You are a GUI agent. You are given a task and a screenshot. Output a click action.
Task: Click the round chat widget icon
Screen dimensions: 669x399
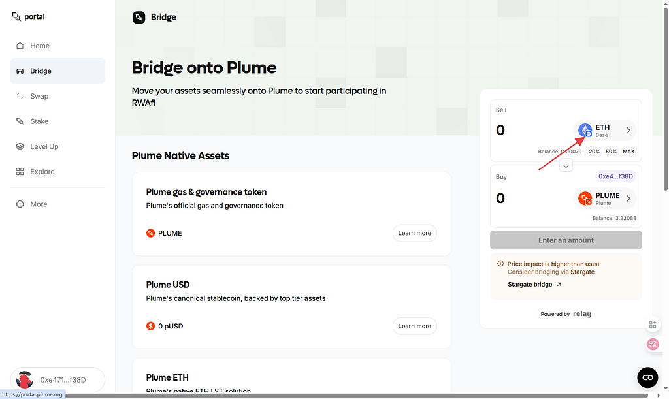[647, 377]
